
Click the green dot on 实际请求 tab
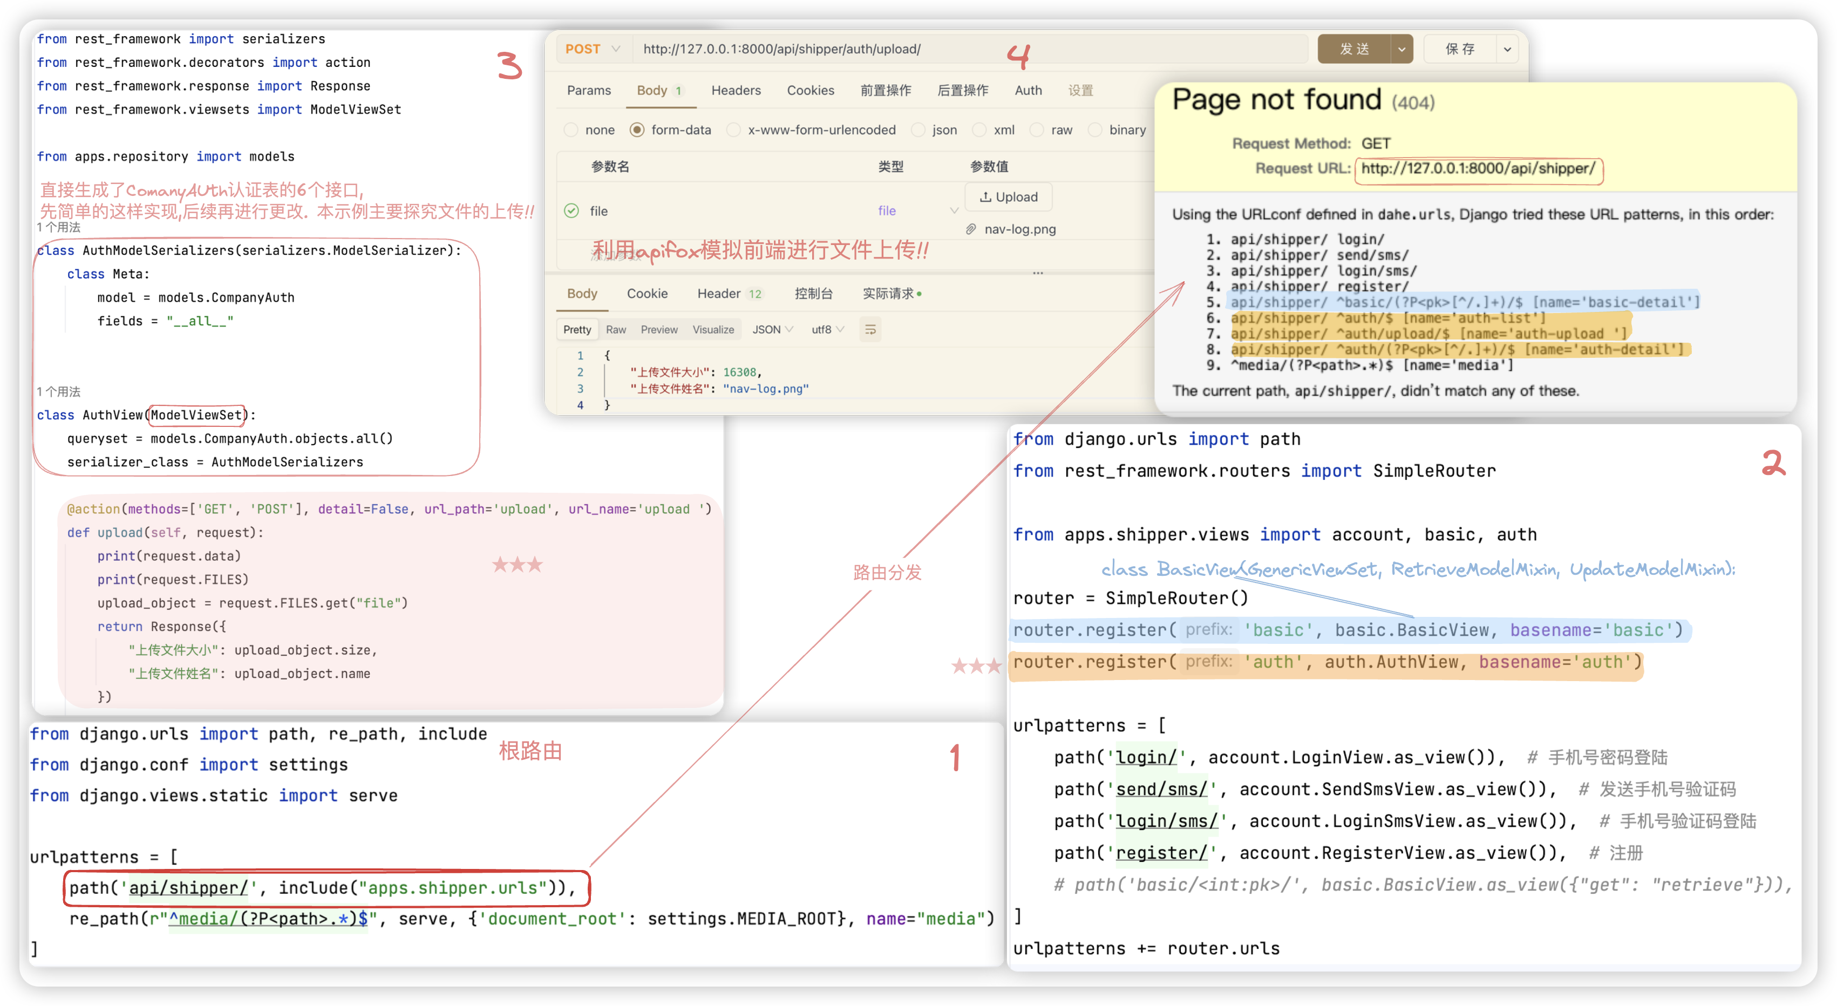point(919,294)
